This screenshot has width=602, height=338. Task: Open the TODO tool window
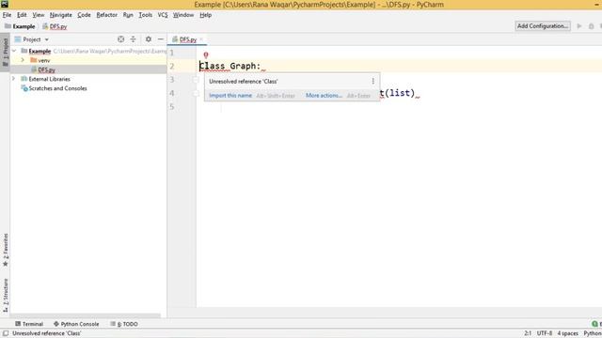124,324
